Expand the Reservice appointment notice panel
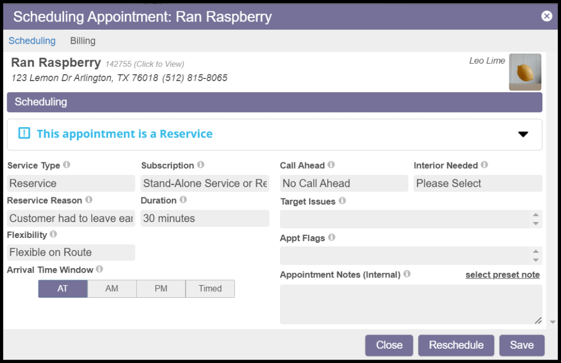The height and width of the screenshot is (363, 561). [x=523, y=134]
